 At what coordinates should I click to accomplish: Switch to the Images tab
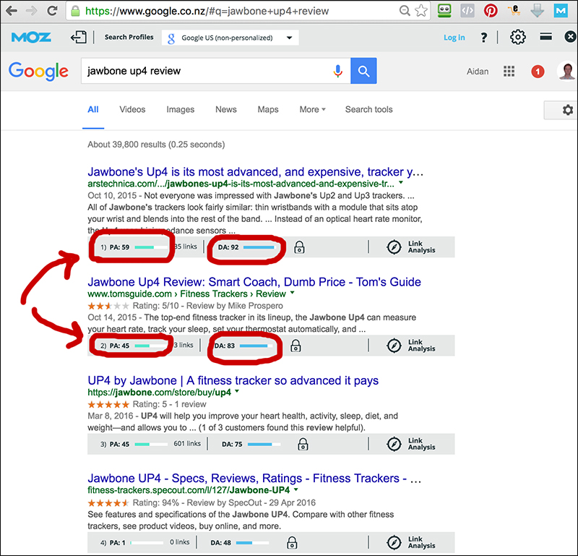click(180, 110)
